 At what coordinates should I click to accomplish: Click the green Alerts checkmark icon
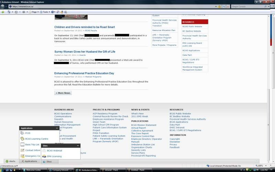pyautogui.click(x=7, y=161)
